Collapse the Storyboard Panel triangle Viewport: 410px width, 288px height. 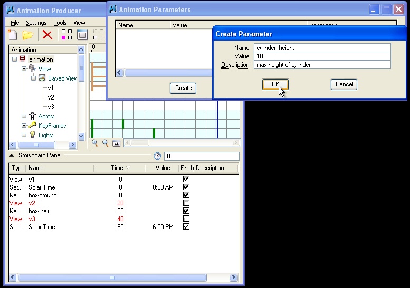pyautogui.click(x=12, y=155)
